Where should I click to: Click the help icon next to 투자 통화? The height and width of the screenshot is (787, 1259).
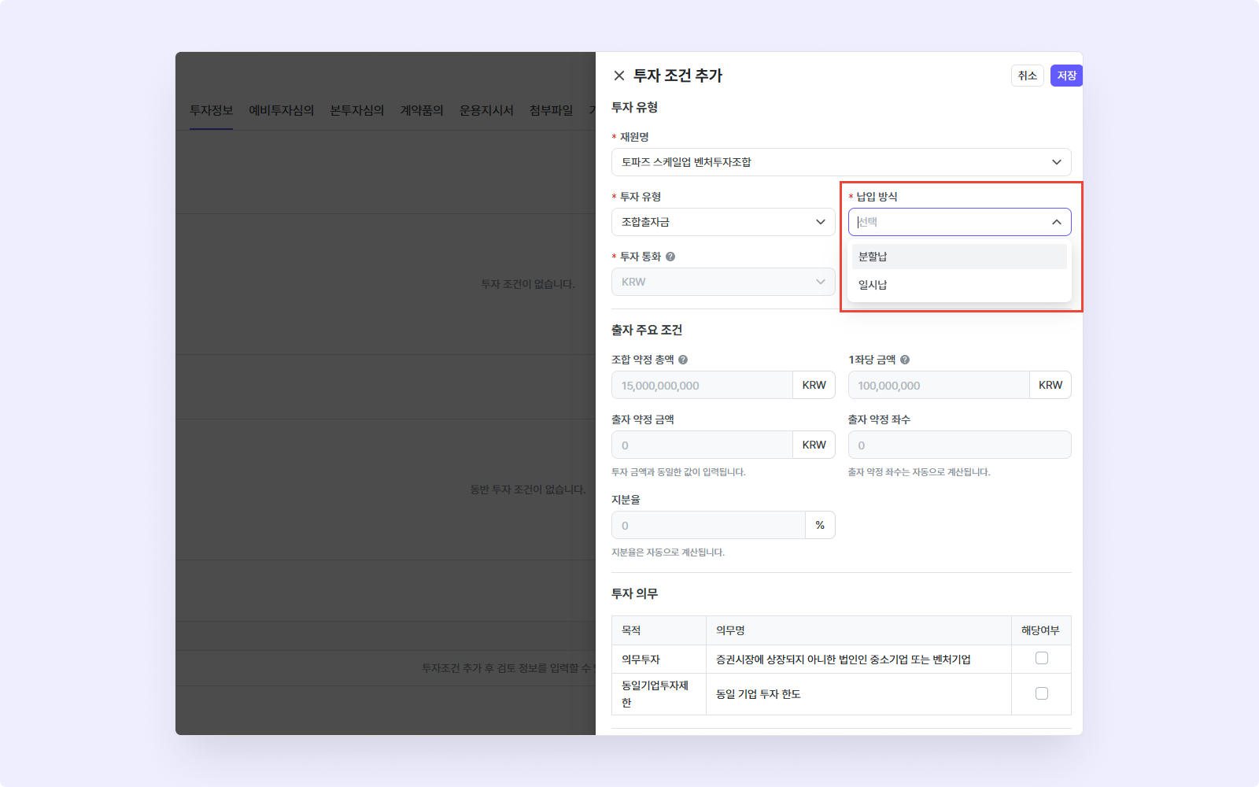(670, 257)
